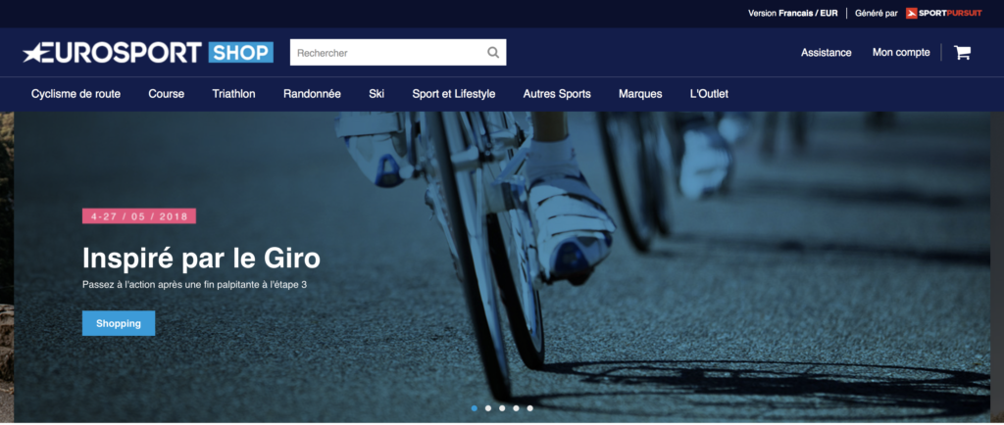Viewport: 1004px width, 425px height.
Task: Click the search magnifying glass icon
Action: (x=493, y=53)
